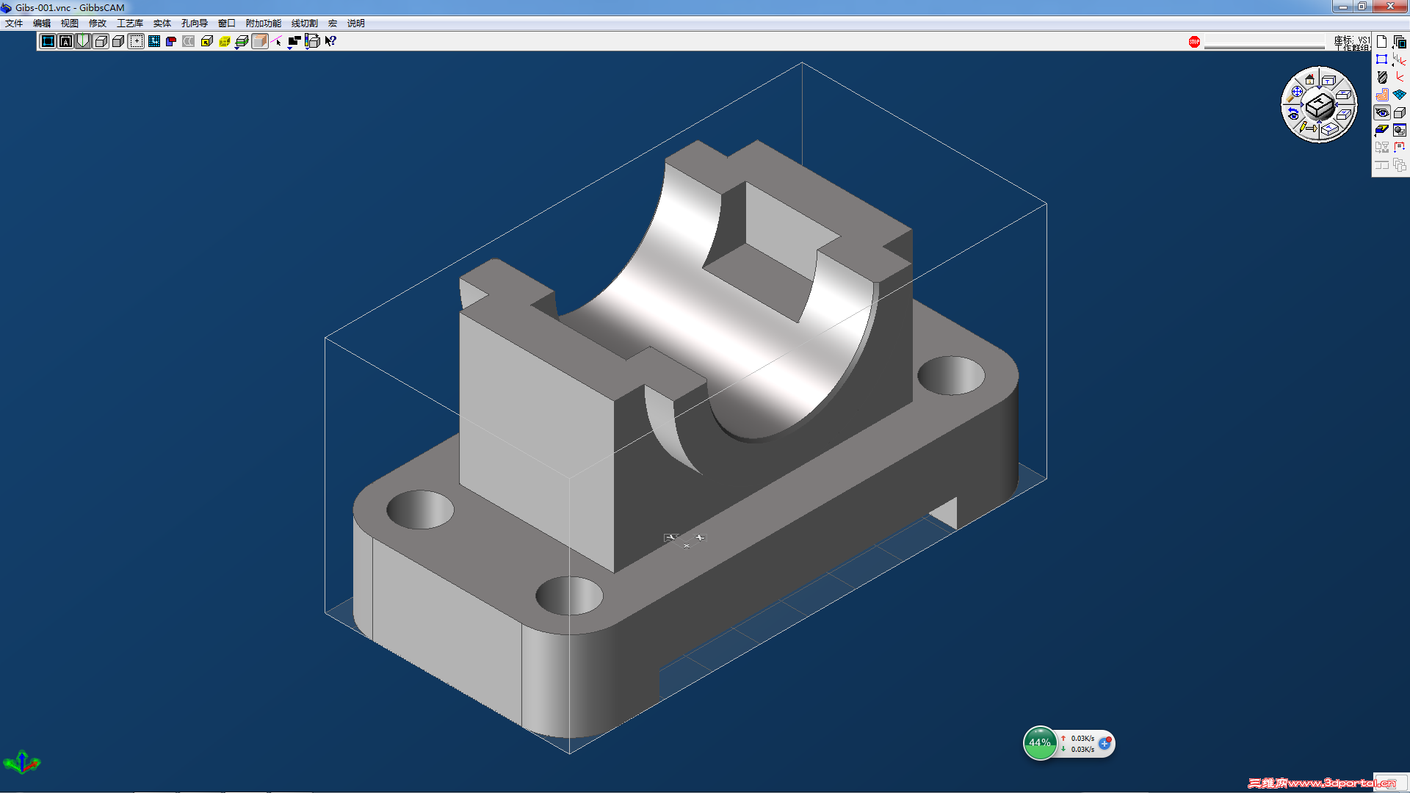Toggle the wireframe cube render icon
1410x793 pixels.
tap(101, 41)
